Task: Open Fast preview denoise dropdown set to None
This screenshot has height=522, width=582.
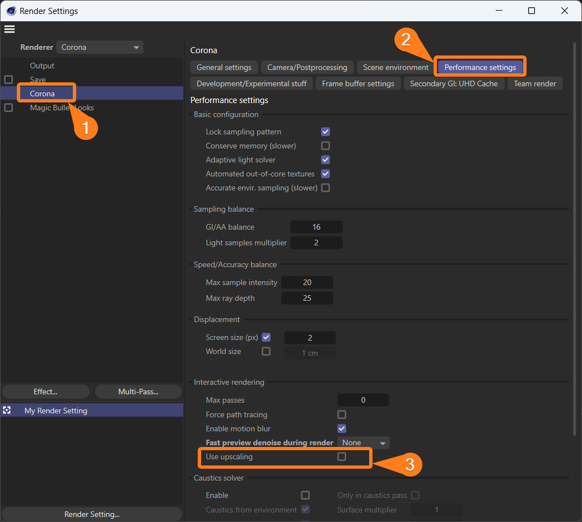Action: click(x=364, y=442)
